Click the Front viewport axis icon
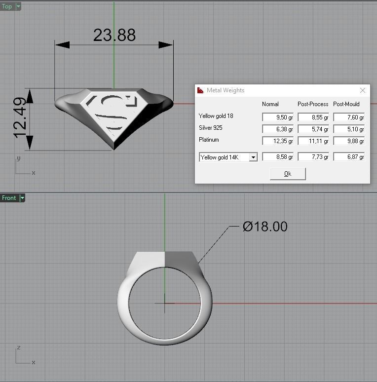377x382 pixels. [25, 355]
